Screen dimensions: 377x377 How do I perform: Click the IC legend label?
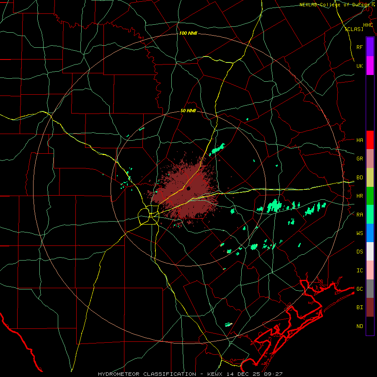[x=360, y=271]
